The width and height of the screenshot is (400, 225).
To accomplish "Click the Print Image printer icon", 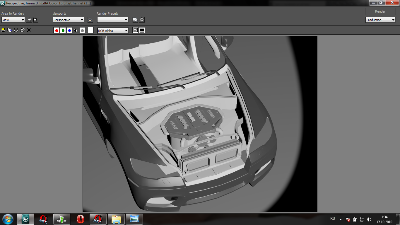I will (x=23, y=30).
